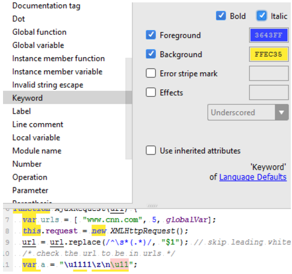Enable the Effects checkbox

tap(151, 93)
